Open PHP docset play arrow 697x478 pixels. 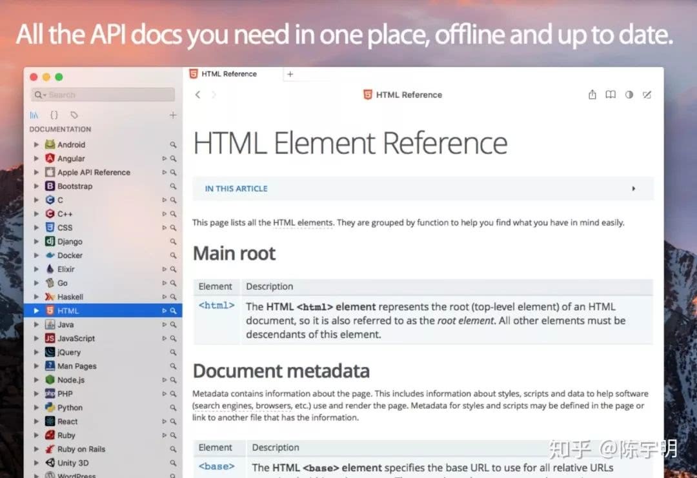coord(164,393)
